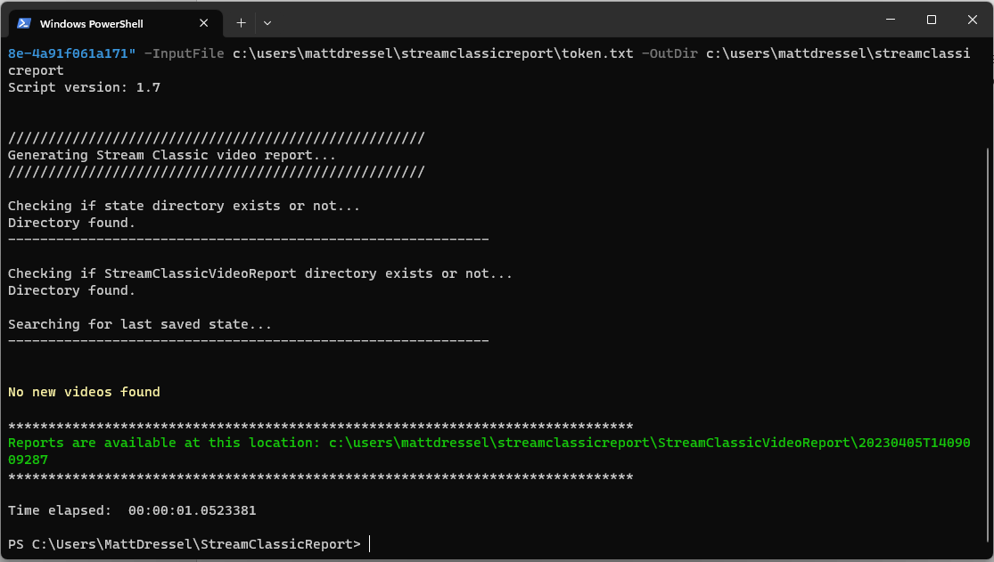
Task: Click the '-OutDir' parameter text
Action: (x=670, y=53)
